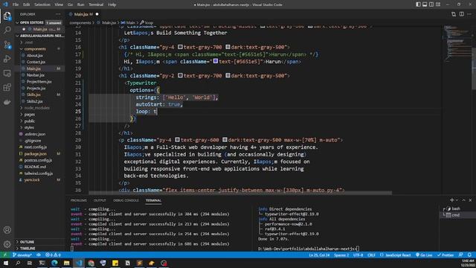
Task: Open Chrome from the Windows taskbar
Action: click(x=91, y=263)
